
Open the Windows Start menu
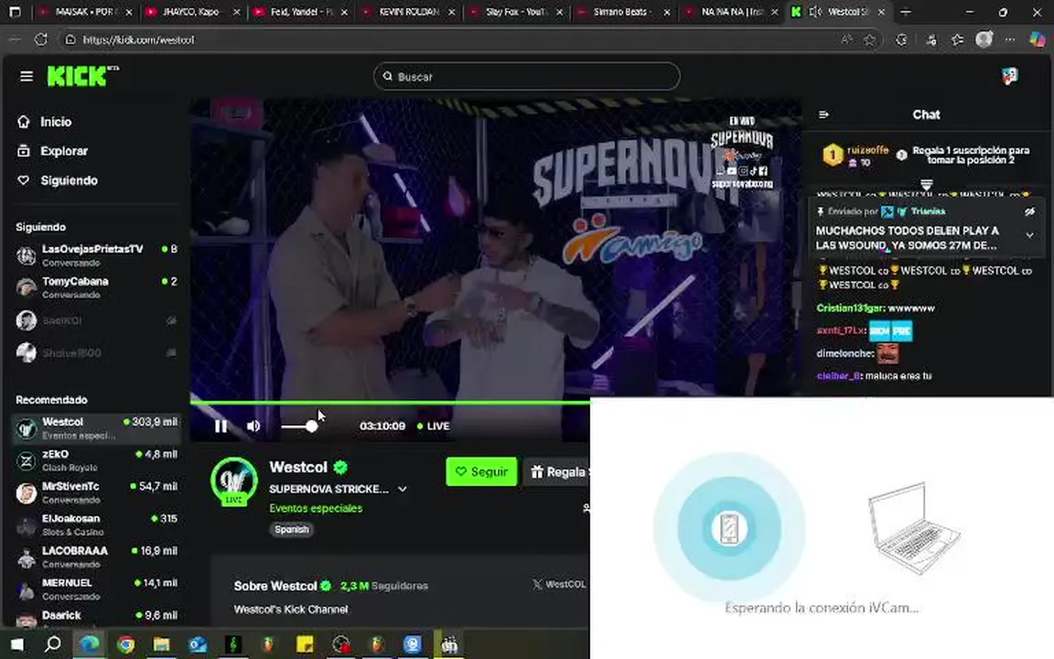click(x=16, y=644)
